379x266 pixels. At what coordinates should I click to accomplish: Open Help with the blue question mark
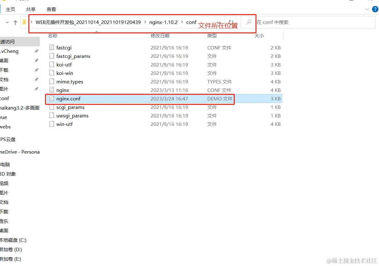pos(375,9)
